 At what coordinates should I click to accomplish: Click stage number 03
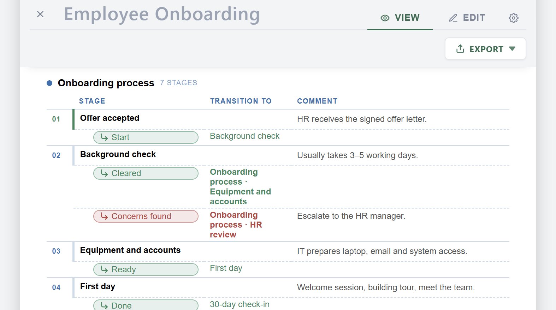click(x=56, y=251)
